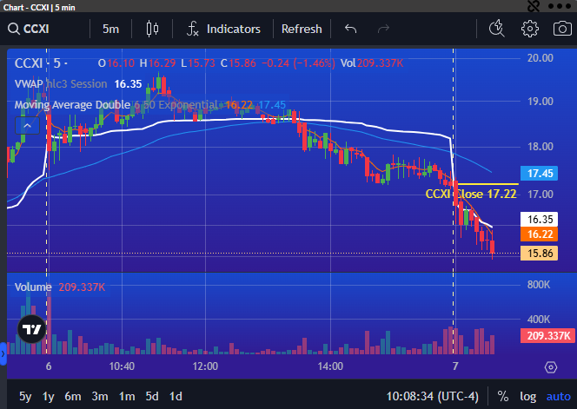
Task: Open the CCXI symbol search
Action: click(x=29, y=29)
